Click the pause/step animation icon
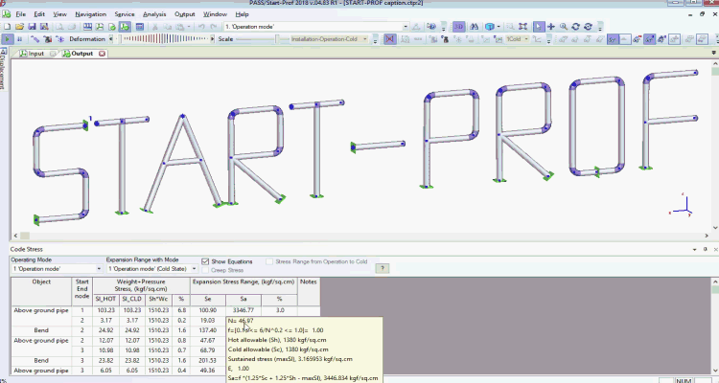 pyautogui.click(x=20, y=39)
